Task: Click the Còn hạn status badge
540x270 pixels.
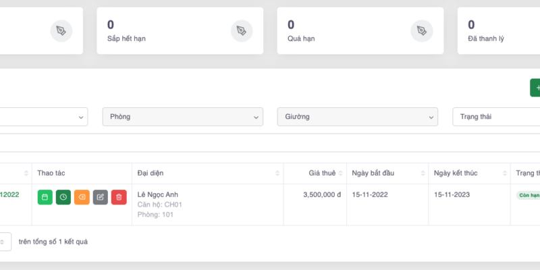Action: pyautogui.click(x=528, y=195)
